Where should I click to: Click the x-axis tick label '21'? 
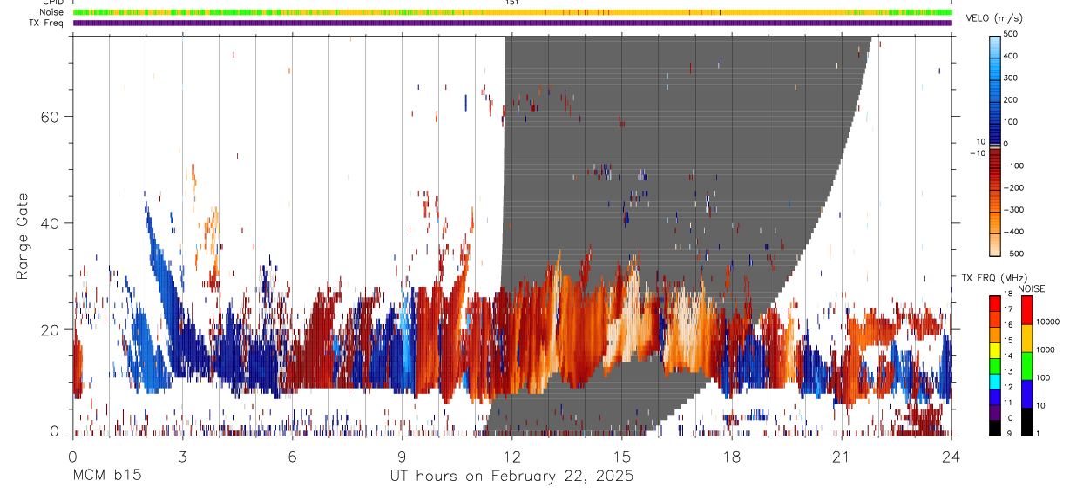pyautogui.click(x=841, y=457)
